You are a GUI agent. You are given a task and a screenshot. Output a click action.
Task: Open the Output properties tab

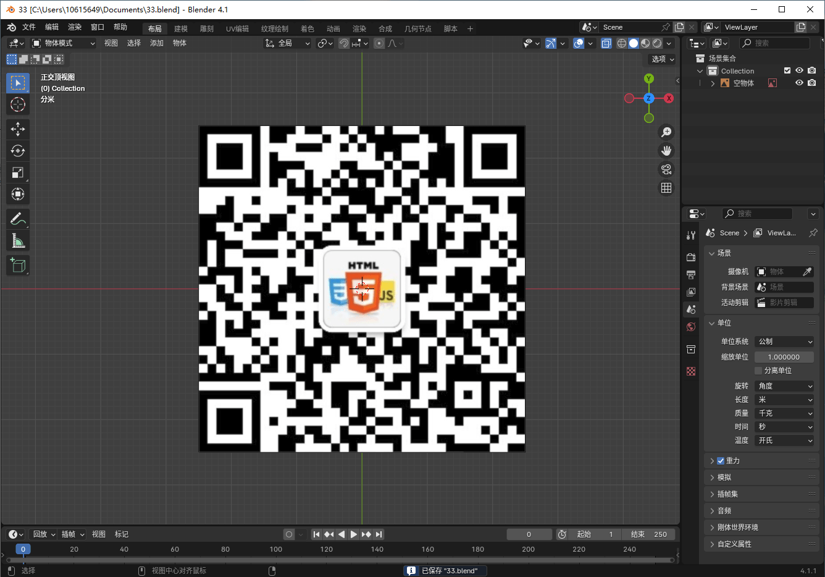[x=691, y=274]
